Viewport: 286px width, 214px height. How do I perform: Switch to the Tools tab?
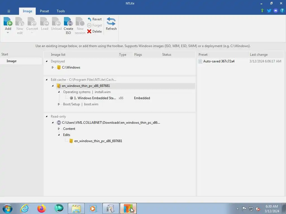[x=61, y=11]
